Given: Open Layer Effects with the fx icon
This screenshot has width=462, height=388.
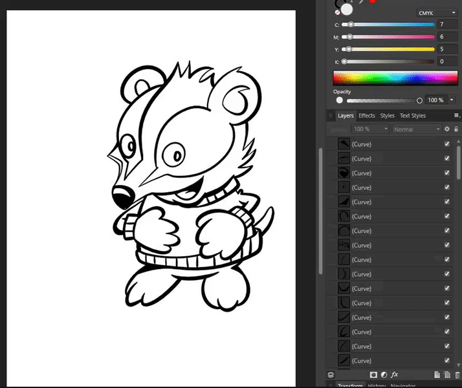Looking at the screenshot, I should coord(394,374).
